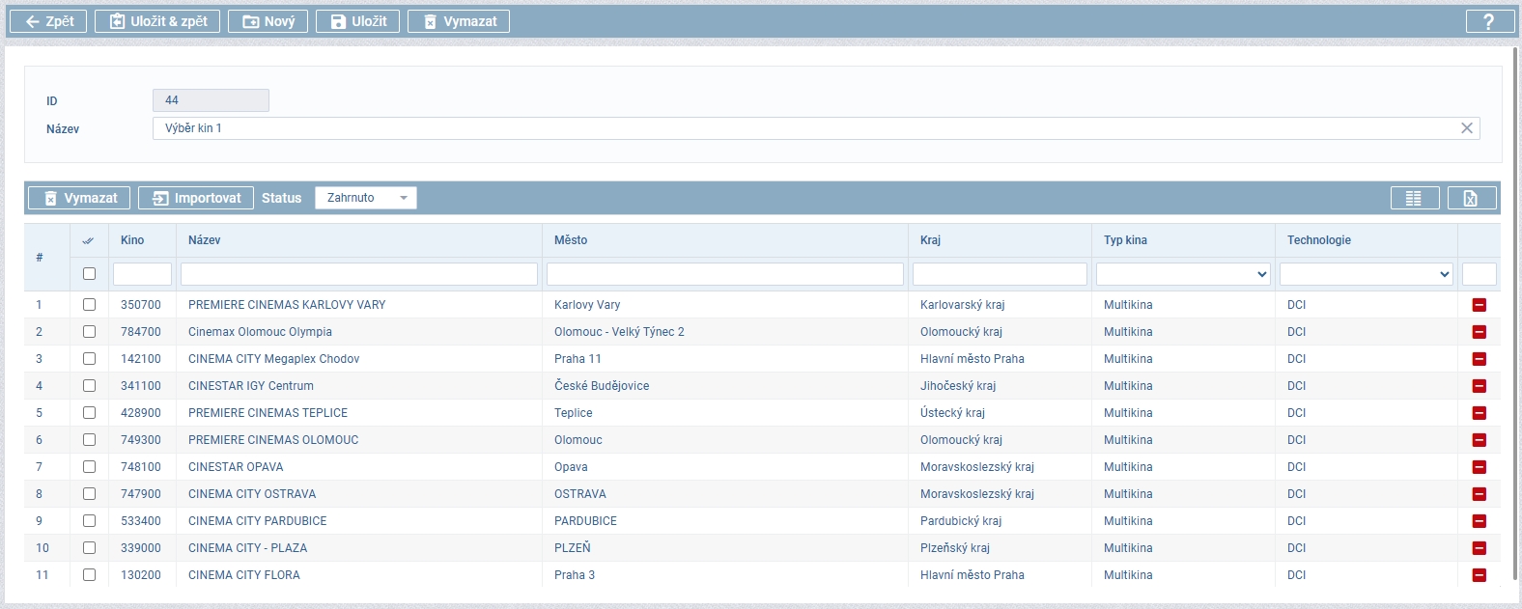Focus the Název column filter field
1522x609 pixels.
(x=358, y=274)
